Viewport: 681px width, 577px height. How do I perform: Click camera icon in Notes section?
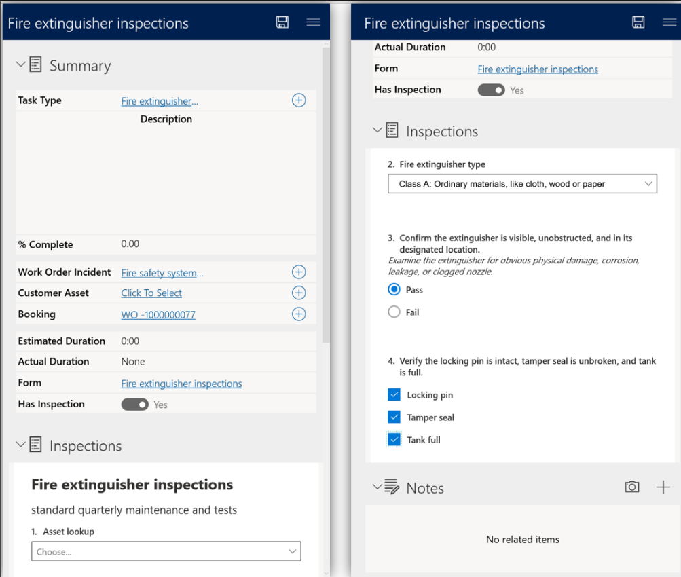point(632,487)
